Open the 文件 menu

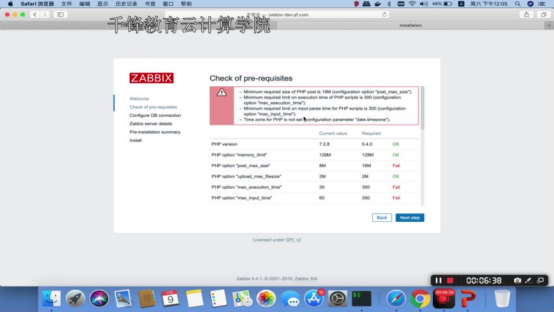pyautogui.click(x=66, y=4)
